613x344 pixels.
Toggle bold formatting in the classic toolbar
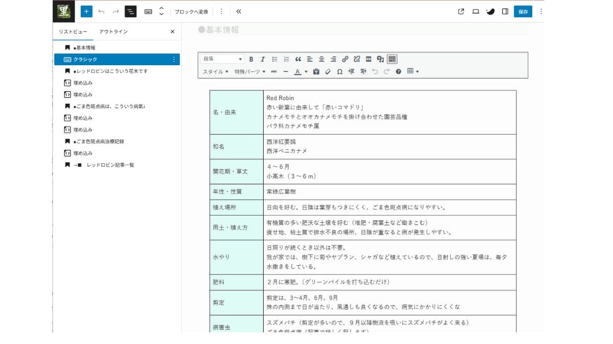point(251,59)
